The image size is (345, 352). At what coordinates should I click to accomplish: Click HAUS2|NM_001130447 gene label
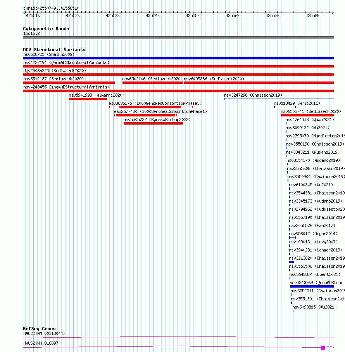coord(45,334)
